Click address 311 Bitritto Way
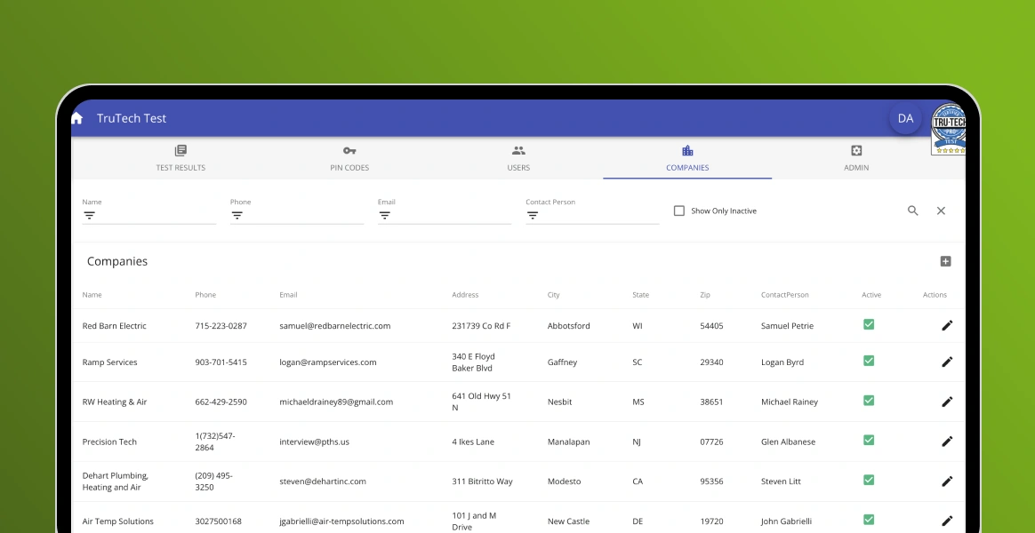Screen dimensions: 1035x533 pyautogui.click(x=483, y=481)
